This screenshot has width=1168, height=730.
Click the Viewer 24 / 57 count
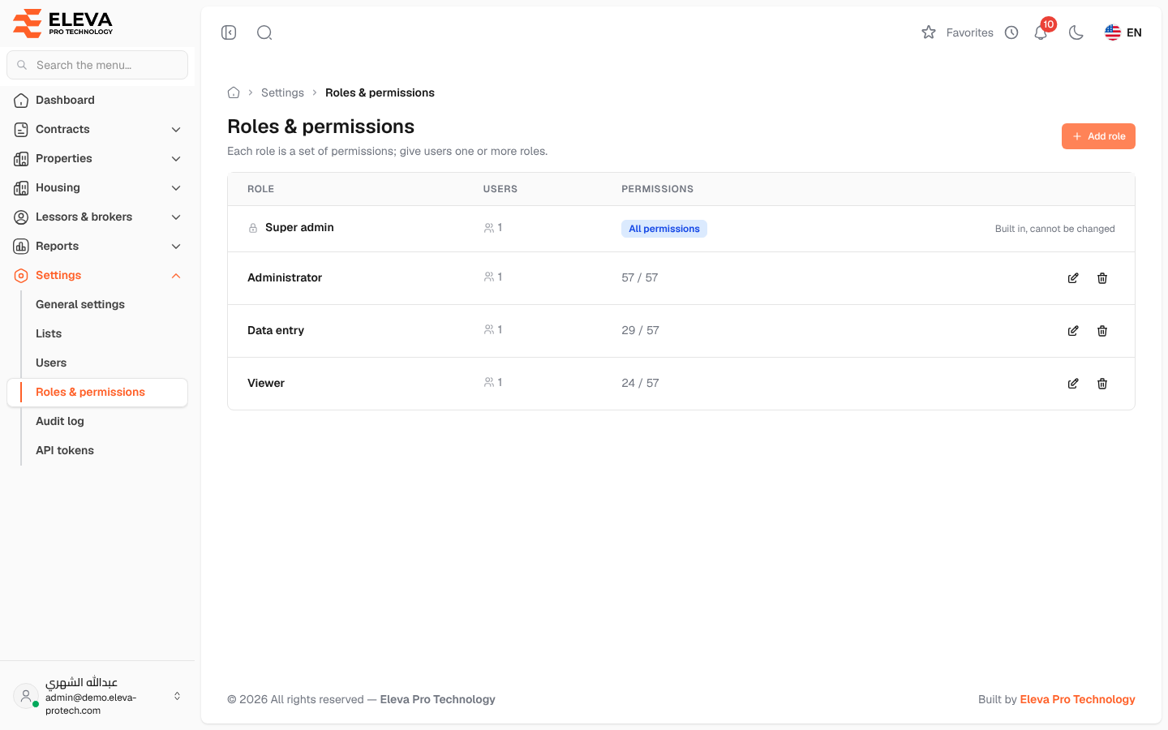[640, 383]
